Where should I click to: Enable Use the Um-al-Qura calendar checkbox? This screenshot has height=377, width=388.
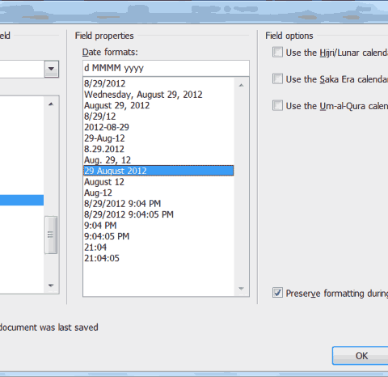[277, 105]
